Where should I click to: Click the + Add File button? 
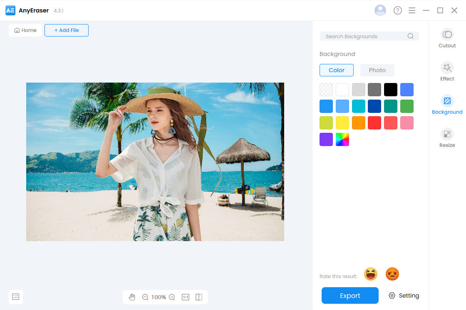(x=67, y=30)
